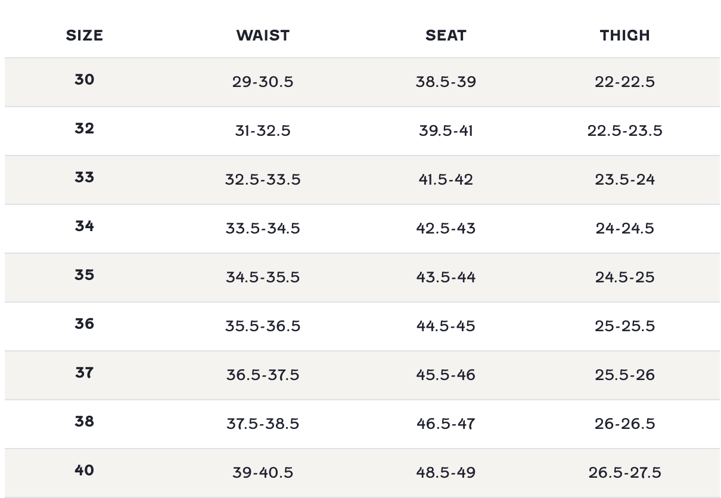Screen dimensions: 721x498
Task: Select size 30 row label
Action: 84,79
